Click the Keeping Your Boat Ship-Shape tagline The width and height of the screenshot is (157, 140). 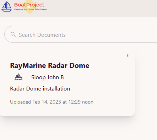click(x=31, y=9)
